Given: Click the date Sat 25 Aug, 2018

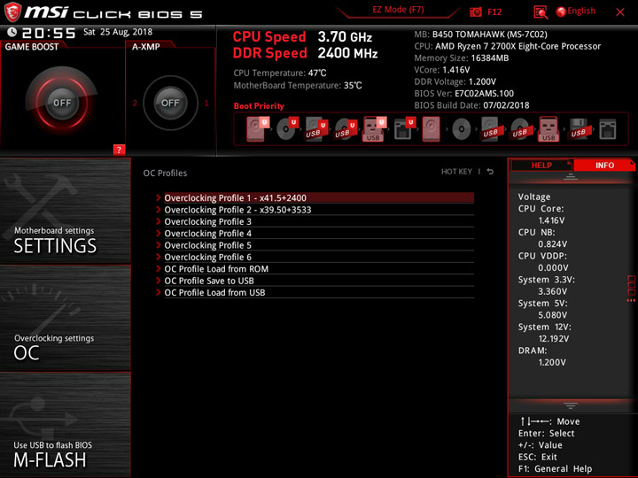Looking at the screenshot, I should pyautogui.click(x=118, y=32).
